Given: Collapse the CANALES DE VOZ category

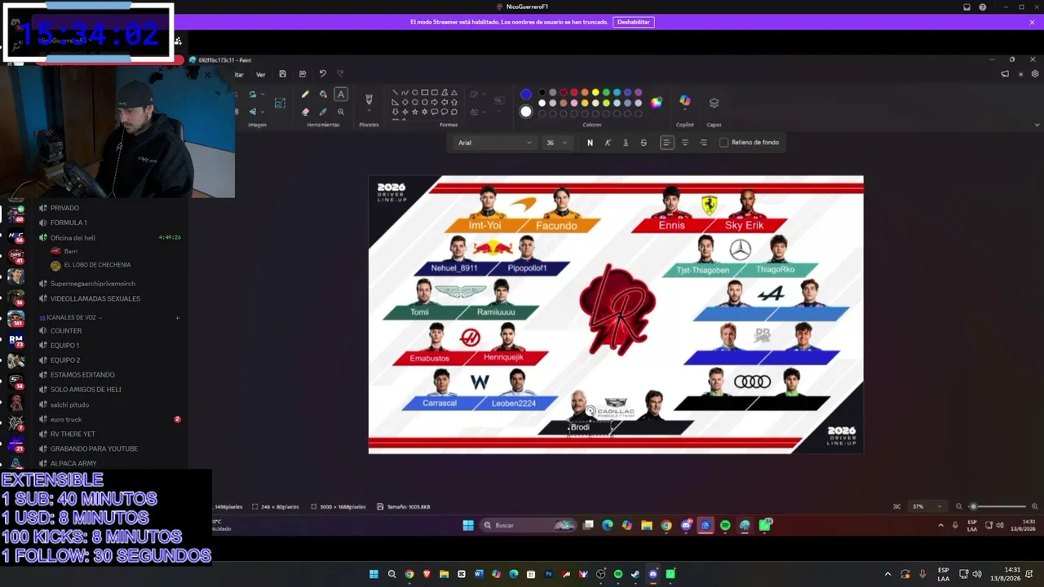Looking at the screenshot, I should pos(73,318).
